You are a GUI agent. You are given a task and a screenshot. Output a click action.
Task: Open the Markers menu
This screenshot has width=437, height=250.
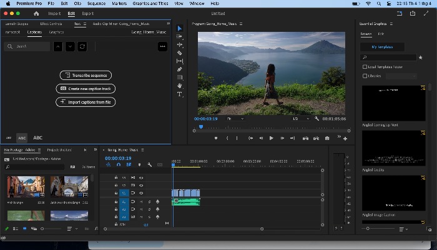[x=119, y=3]
